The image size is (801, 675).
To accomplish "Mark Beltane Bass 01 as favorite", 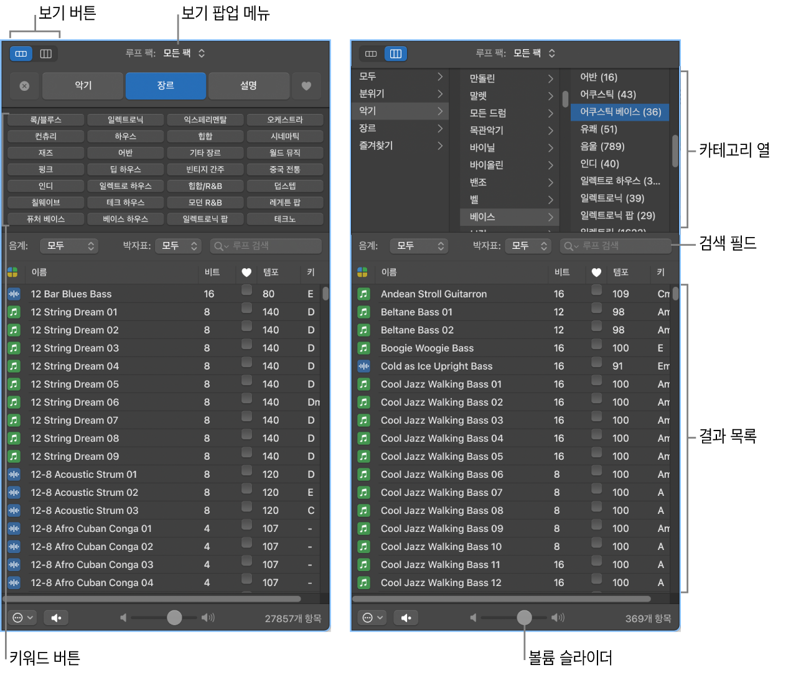I will [x=596, y=308].
